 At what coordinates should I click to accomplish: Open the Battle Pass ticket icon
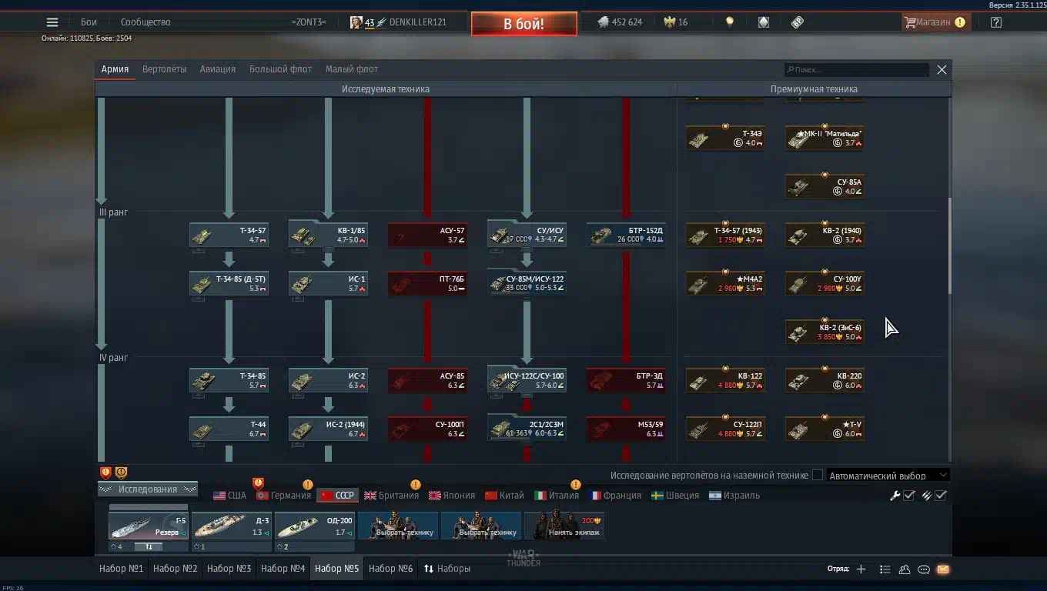coord(798,22)
